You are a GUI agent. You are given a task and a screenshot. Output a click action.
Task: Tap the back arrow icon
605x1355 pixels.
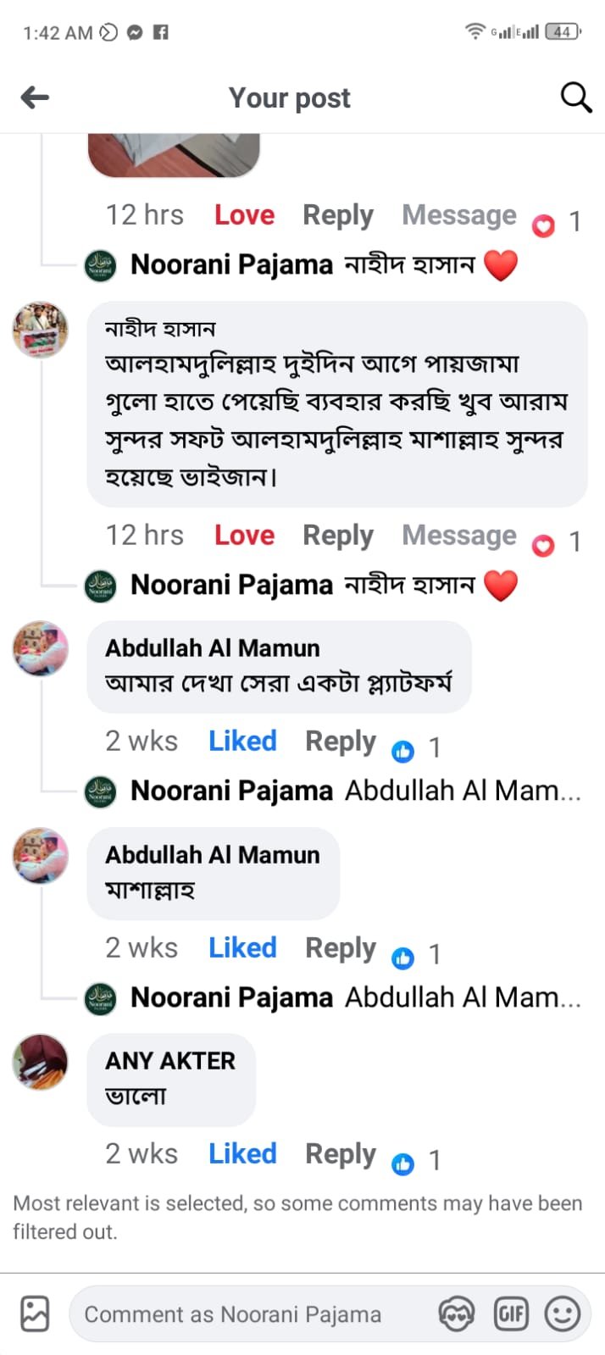(35, 97)
